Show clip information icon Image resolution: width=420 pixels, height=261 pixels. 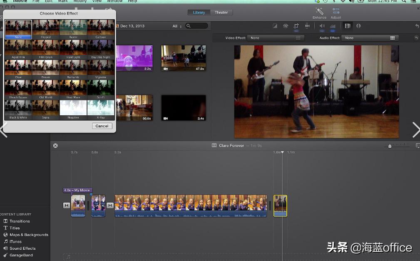click(x=358, y=26)
